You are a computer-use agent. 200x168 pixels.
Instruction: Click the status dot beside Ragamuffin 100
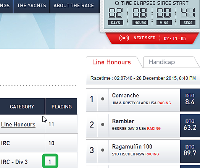click(x=103, y=150)
